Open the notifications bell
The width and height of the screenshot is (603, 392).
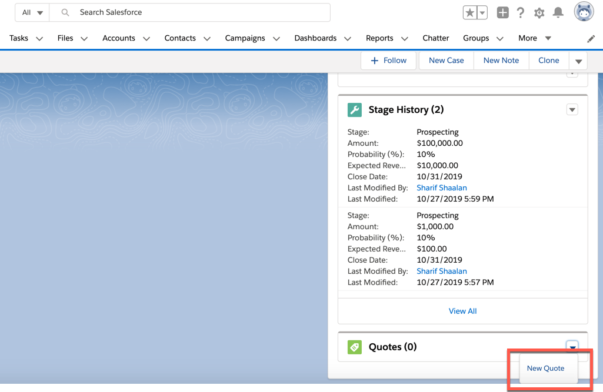pyautogui.click(x=558, y=13)
